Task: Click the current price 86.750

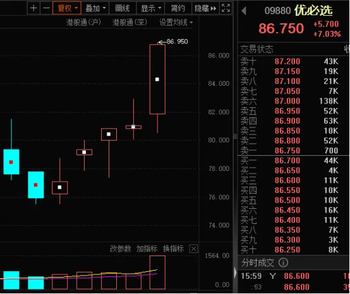Action: click(281, 28)
